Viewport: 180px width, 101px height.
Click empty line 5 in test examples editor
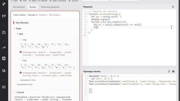(x=132, y=87)
